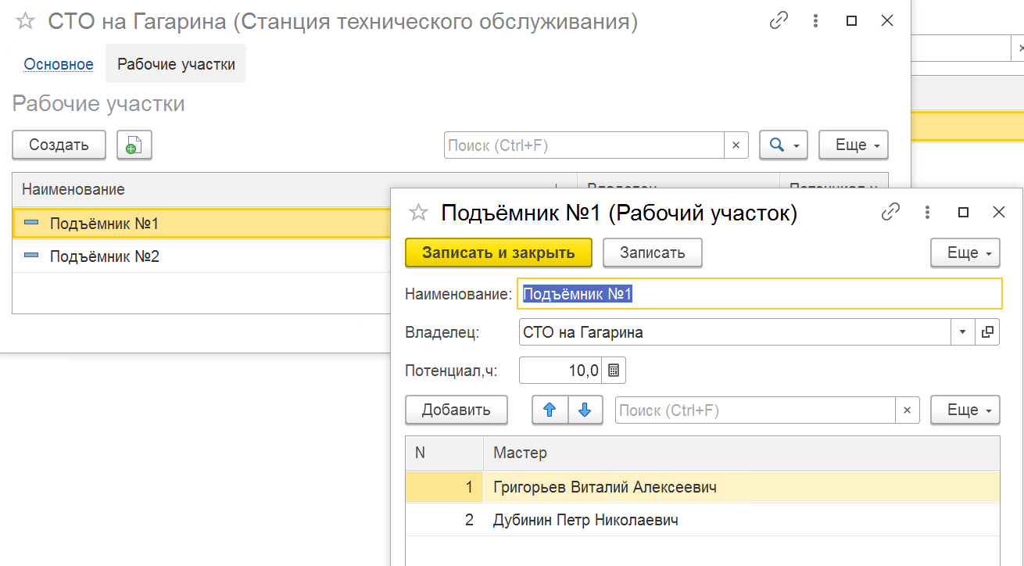The width and height of the screenshot is (1024, 566).
Task: Edit the Наименование input field
Action: (759, 294)
